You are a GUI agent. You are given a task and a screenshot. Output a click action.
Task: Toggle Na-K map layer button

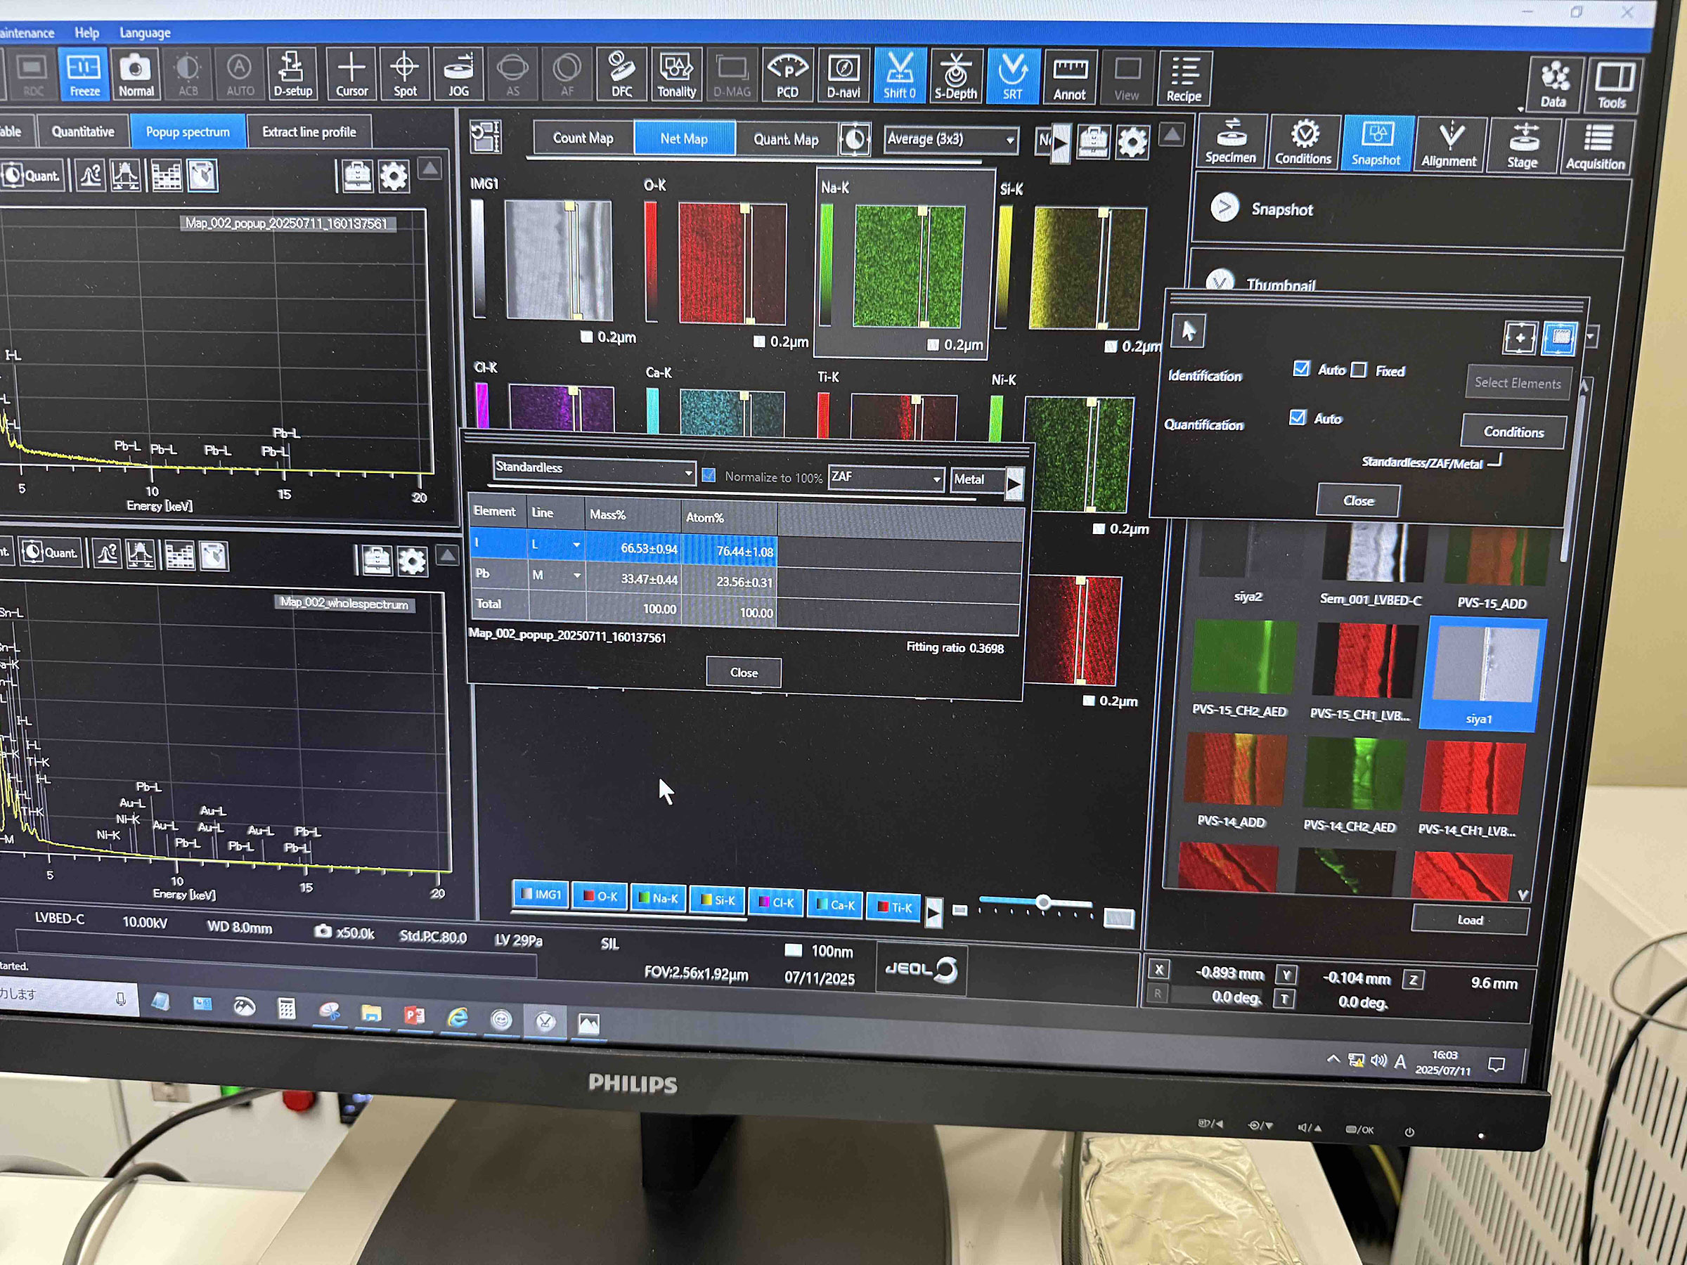click(658, 899)
